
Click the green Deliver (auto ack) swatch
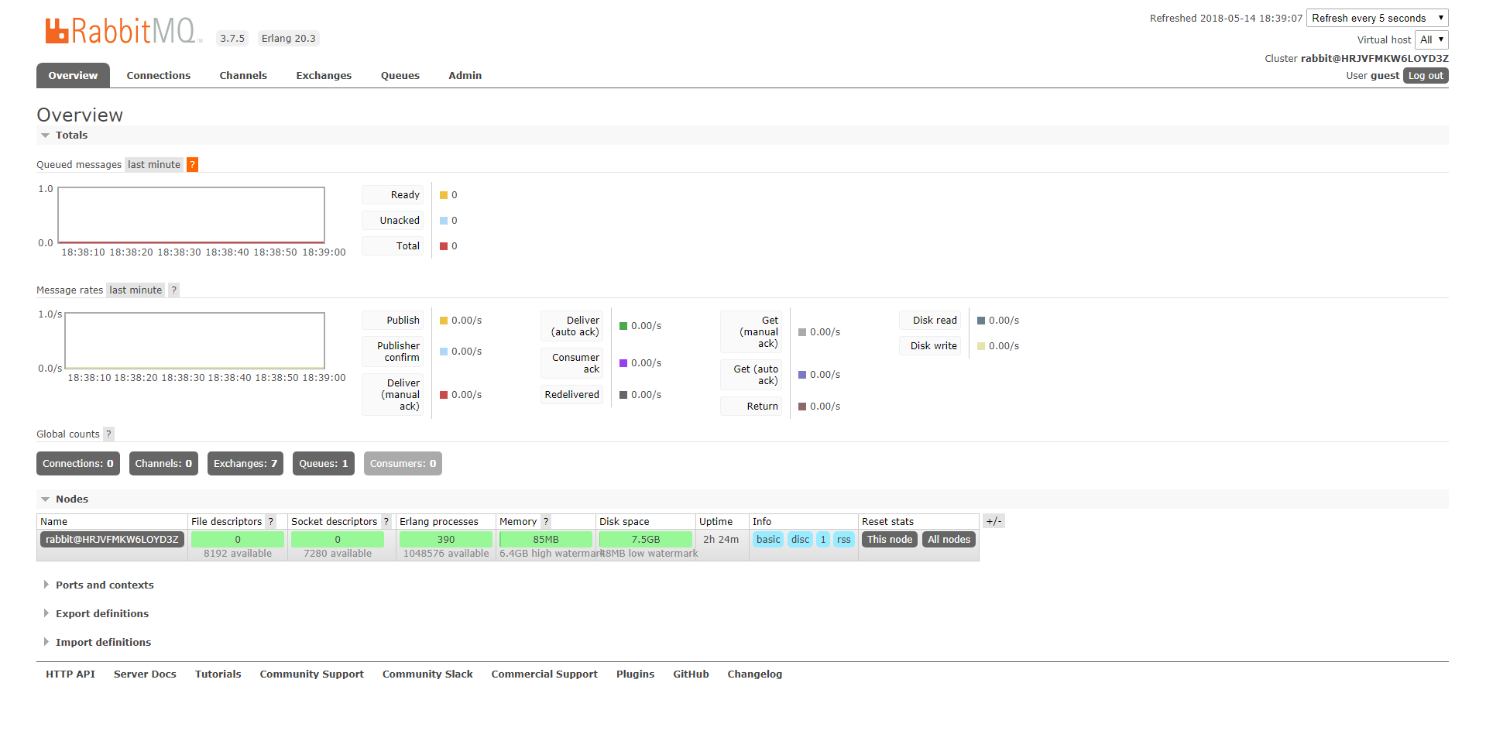(623, 326)
